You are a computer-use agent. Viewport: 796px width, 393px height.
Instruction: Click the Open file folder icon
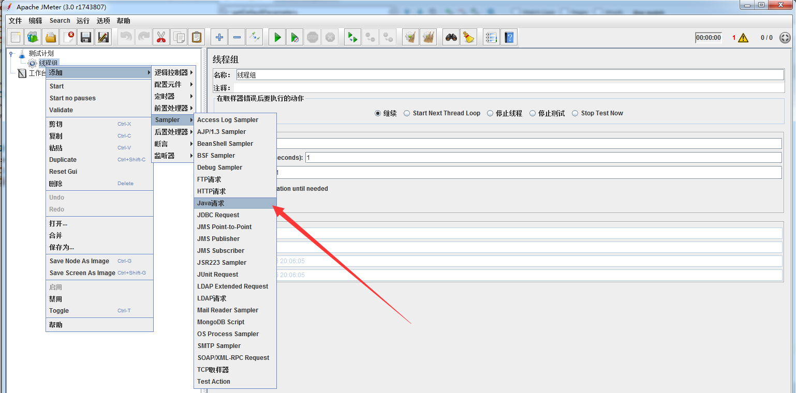click(x=51, y=37)
